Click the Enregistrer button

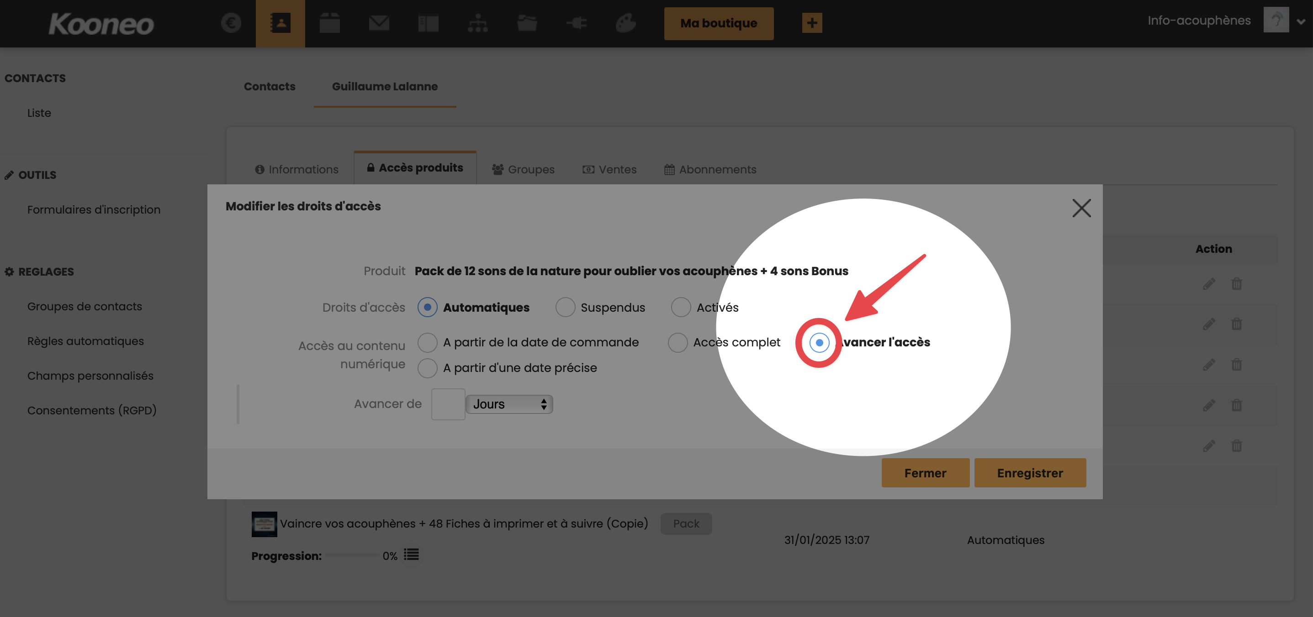click(x=1030, y=473)
